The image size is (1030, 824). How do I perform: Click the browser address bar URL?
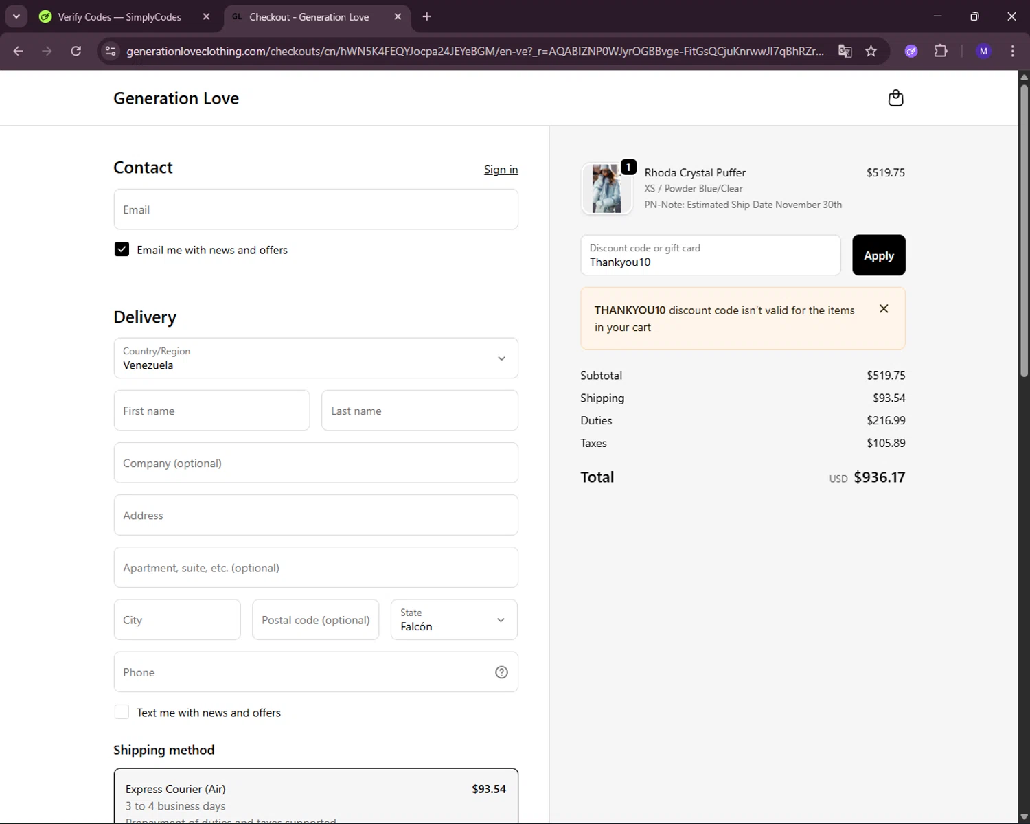(475, 51)
